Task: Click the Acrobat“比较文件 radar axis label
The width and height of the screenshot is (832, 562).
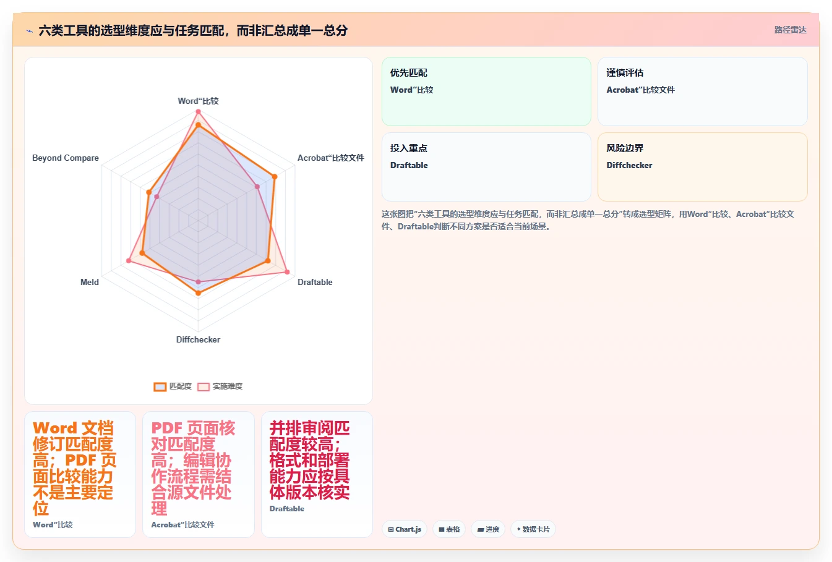Action: 331,158
